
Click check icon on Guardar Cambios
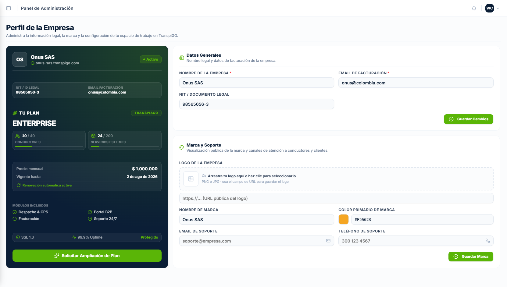click(451, 119)
